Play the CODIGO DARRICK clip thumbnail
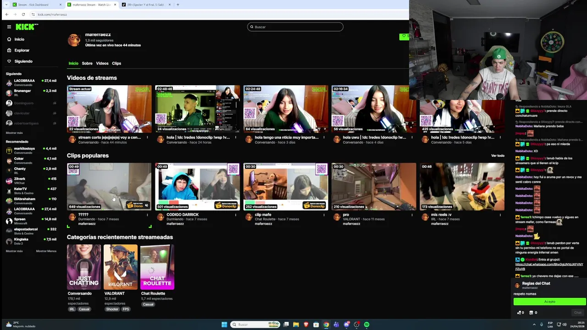Image resolution: width=587 pixels, height=330 pixels. [198, 187]
